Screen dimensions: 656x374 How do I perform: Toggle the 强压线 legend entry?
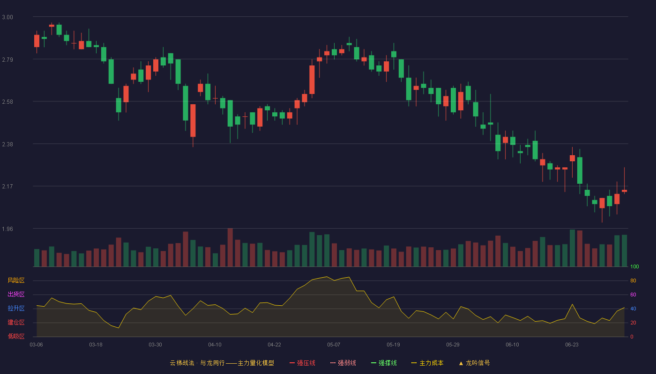(302, 363)
